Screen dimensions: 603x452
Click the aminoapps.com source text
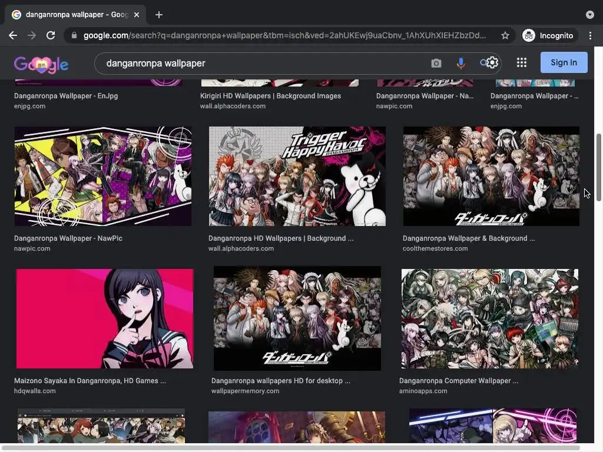tap(423, 391)
